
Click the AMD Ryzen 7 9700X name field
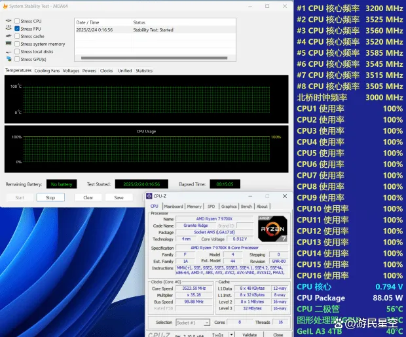coord(214,219)
